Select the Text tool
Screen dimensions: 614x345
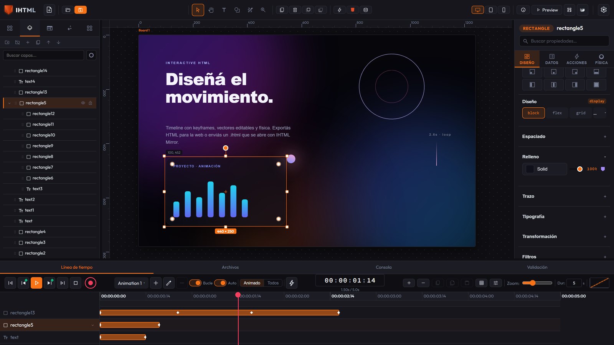[224, 10]
